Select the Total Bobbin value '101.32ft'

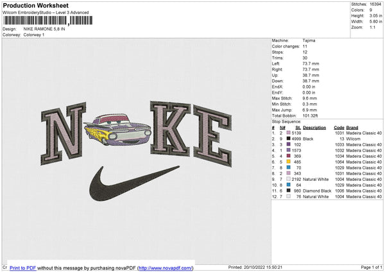(311, 115)
